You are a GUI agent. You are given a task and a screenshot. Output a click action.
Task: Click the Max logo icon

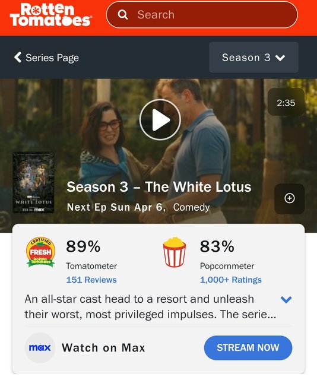[x=40, y=348]
